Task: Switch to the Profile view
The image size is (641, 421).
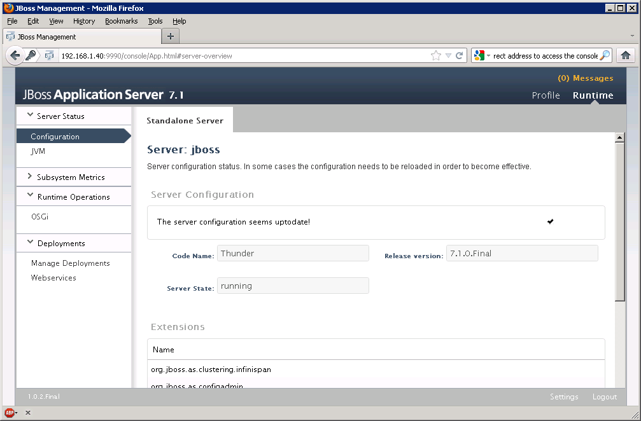Action: tap(546, 95)
